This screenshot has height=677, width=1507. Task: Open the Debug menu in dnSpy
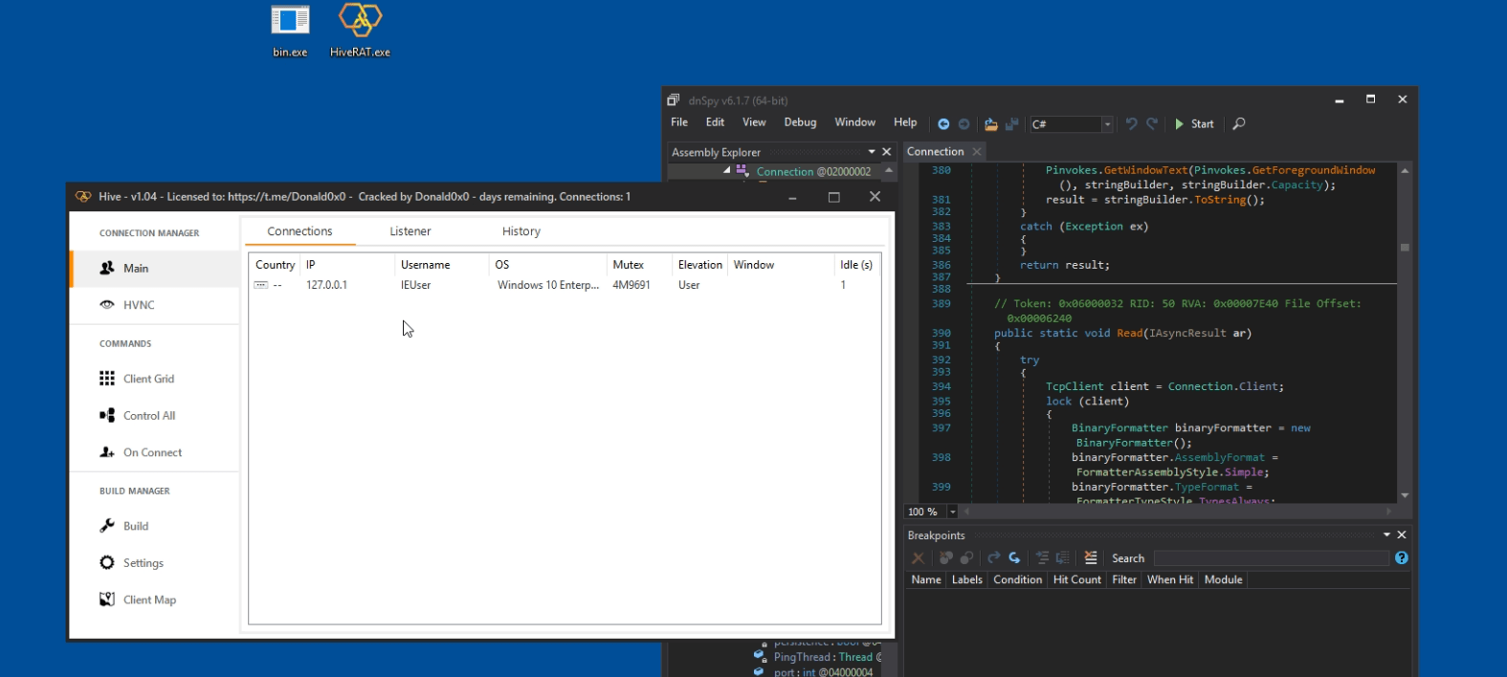[800, 122]
